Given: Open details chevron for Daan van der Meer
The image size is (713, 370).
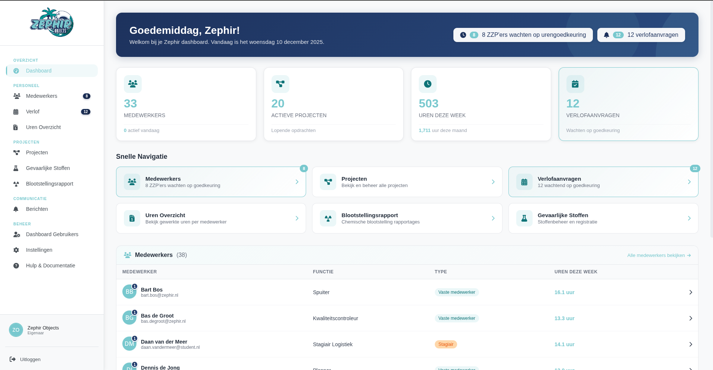Looking at the screenshot, I should (x=691, y=344).
